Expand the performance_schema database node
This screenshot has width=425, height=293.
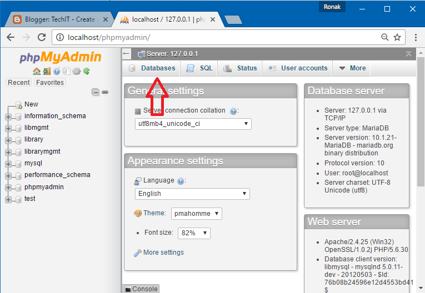(8, 176)
